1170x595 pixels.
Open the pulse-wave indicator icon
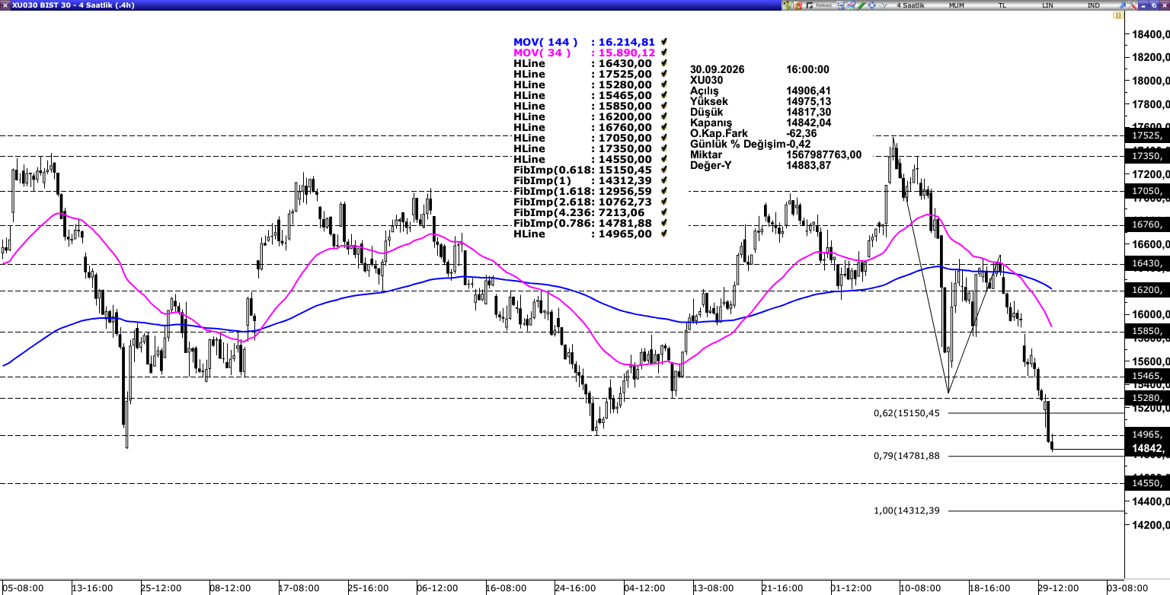883,5
